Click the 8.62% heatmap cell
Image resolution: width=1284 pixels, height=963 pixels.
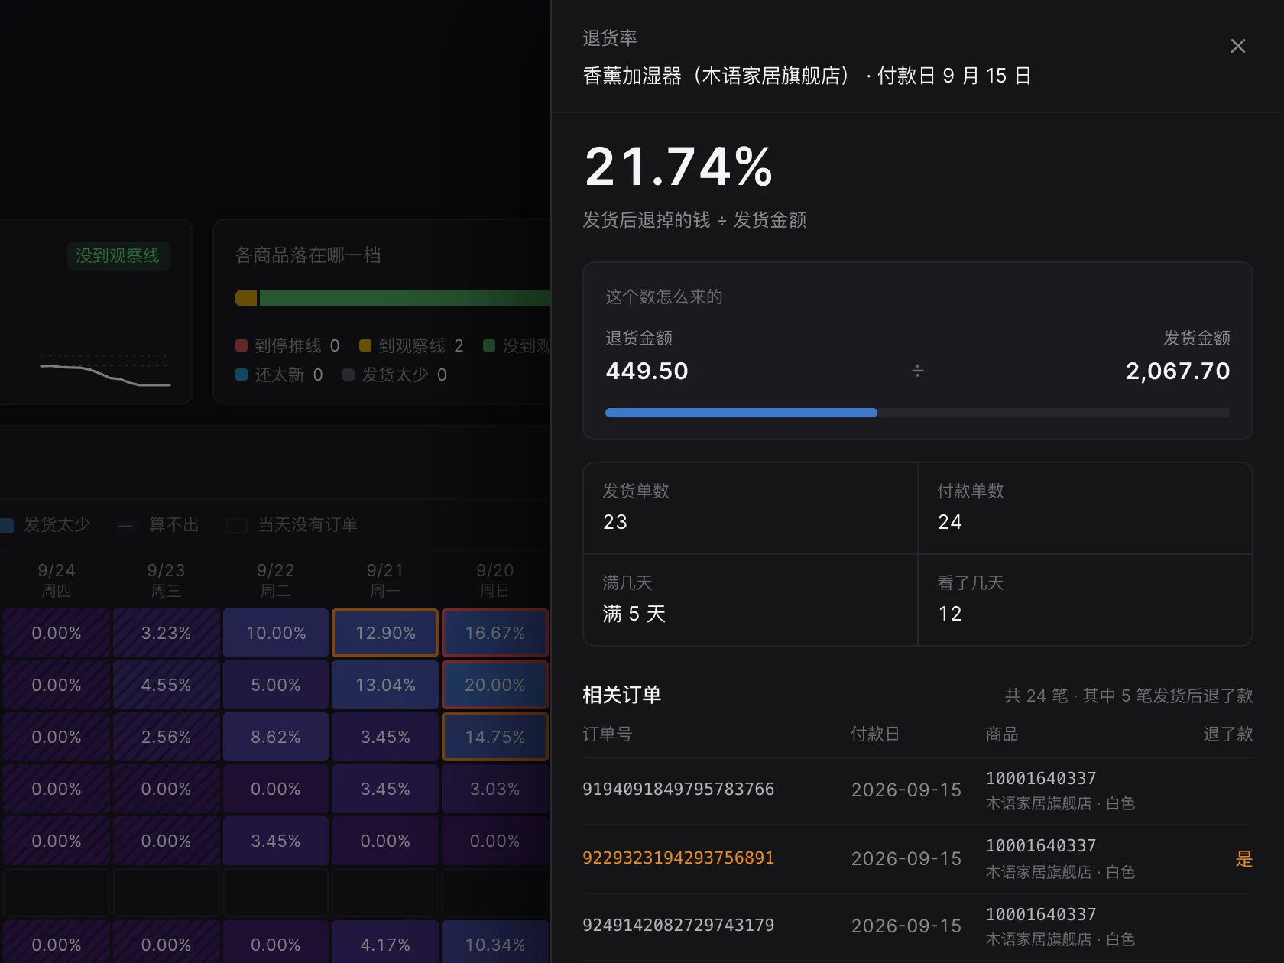coord(276,737)
